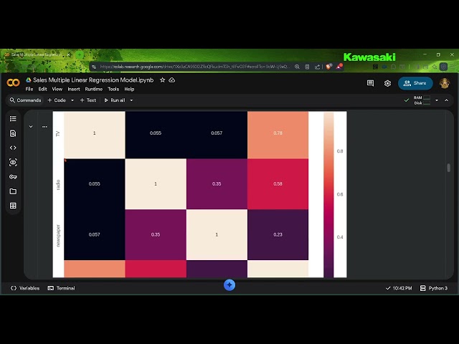Open the Runtime menu
The image size is (459, 344).
[93, 90]
